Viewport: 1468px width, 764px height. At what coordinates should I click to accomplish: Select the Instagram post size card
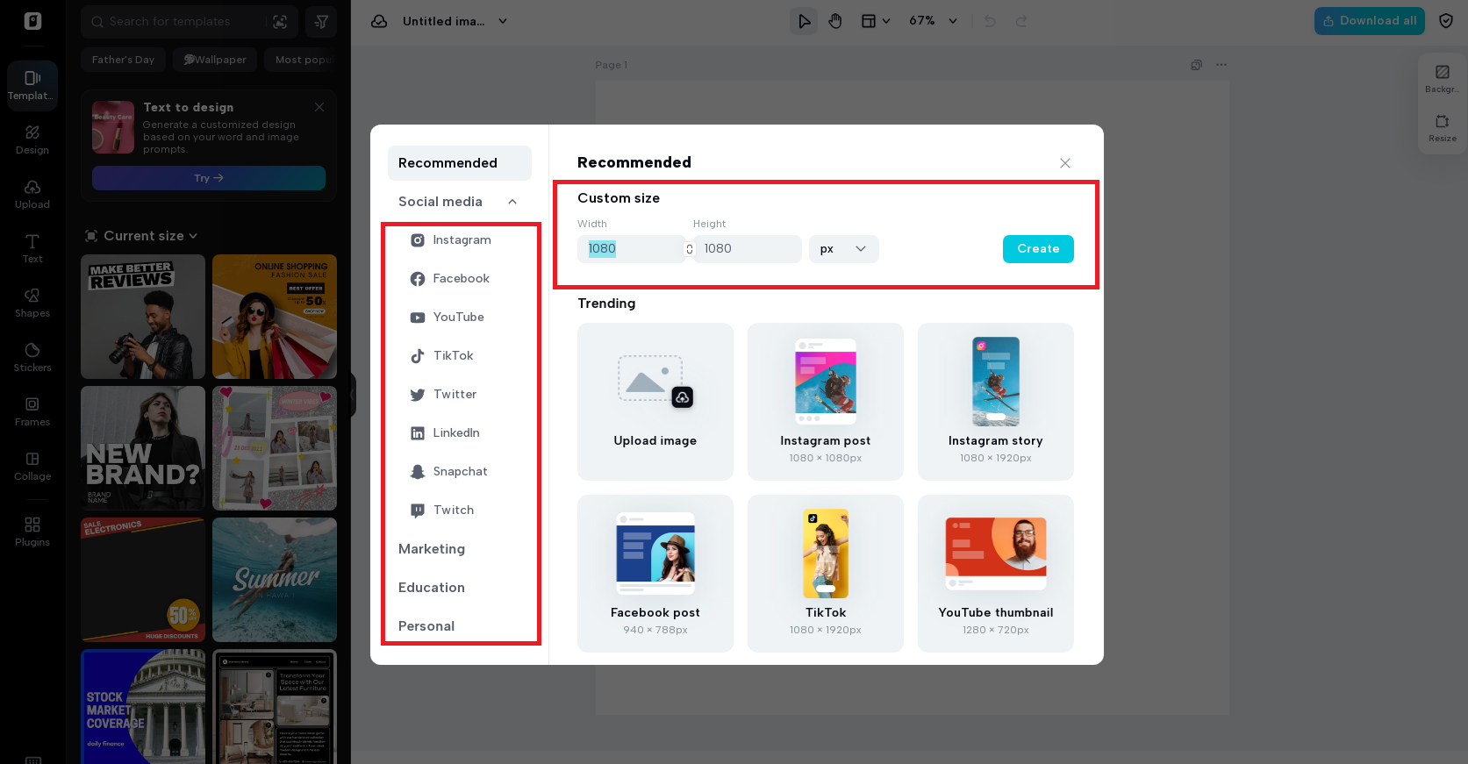tap(826, 402)
